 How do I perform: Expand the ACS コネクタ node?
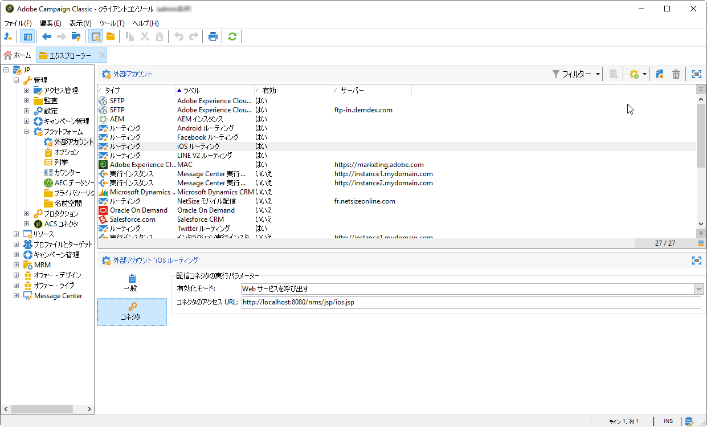pyautogui.click(x=26, y=224)
